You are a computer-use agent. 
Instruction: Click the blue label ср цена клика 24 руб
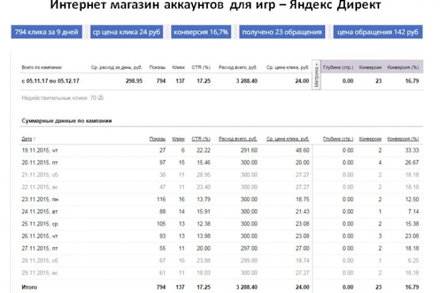(x=127, y=32)
